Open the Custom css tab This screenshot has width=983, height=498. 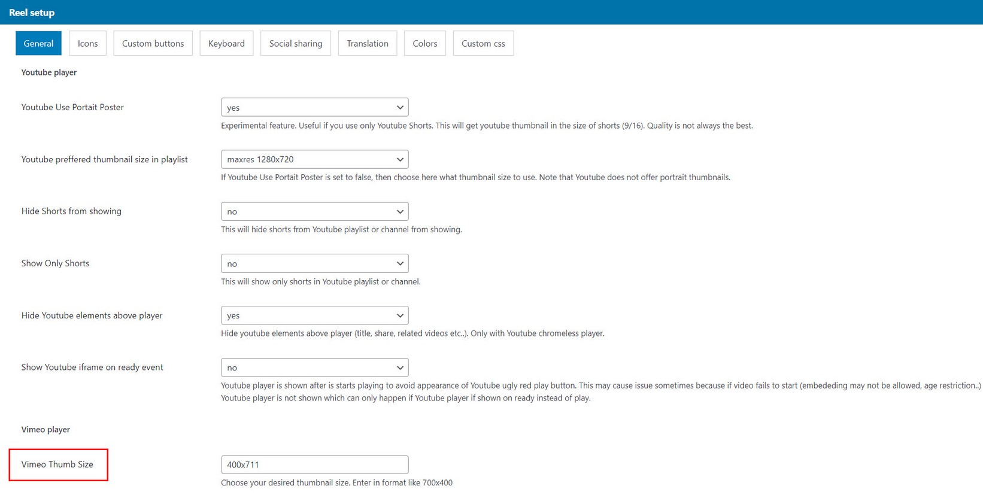coord(483,43)
